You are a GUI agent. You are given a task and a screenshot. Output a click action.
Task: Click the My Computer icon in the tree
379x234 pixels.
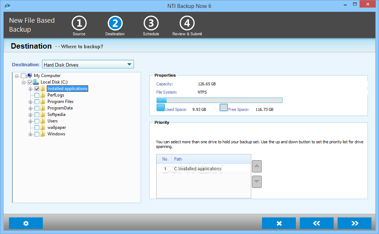30,76
